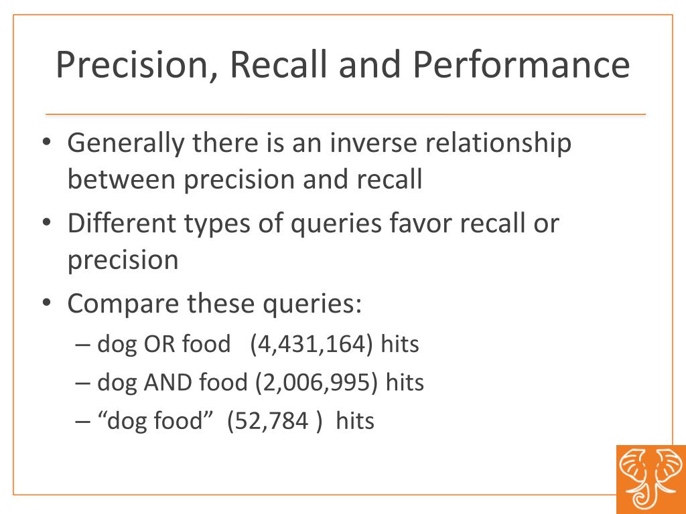Viewport: 686px width, 514px height.
Task: Click the slide title 'Precision, Recall and Performance'
Action: coord(343,65)
